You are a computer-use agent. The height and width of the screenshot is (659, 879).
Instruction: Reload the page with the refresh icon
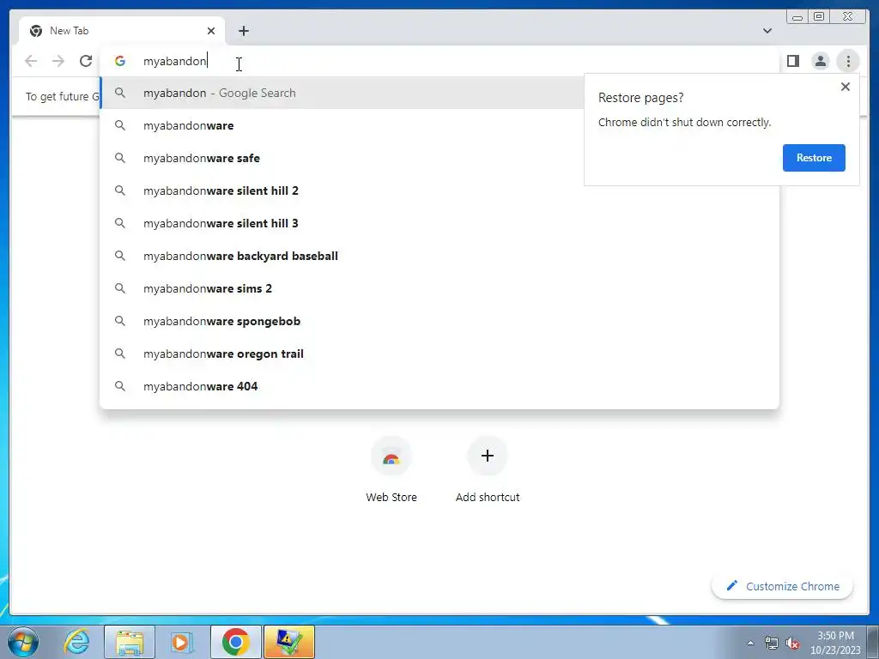pos(86,61)
